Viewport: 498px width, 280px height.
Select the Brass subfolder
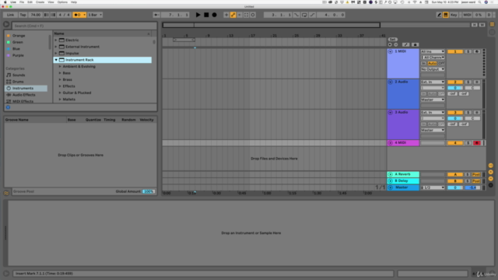point(68,79)
